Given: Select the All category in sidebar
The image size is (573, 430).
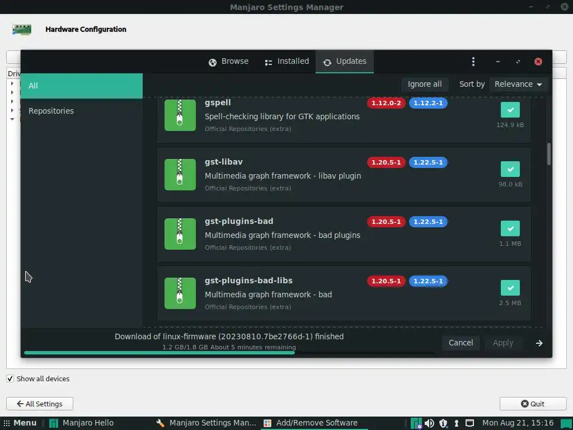Looking at the screenshot, I should click(x=82, y=86).
